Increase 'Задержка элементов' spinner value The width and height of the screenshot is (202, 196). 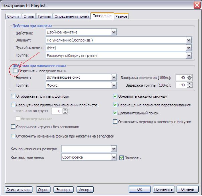190,76
